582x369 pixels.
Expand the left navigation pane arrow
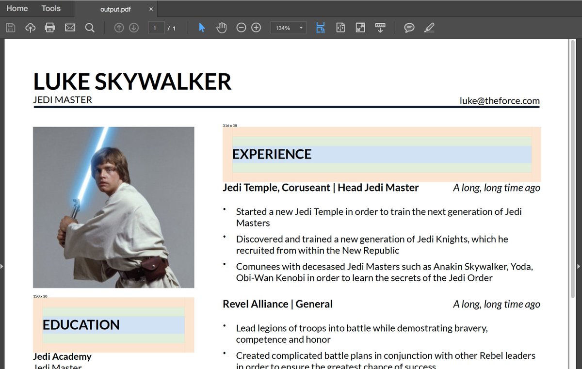pyautogui.click(x=2, y=266)
